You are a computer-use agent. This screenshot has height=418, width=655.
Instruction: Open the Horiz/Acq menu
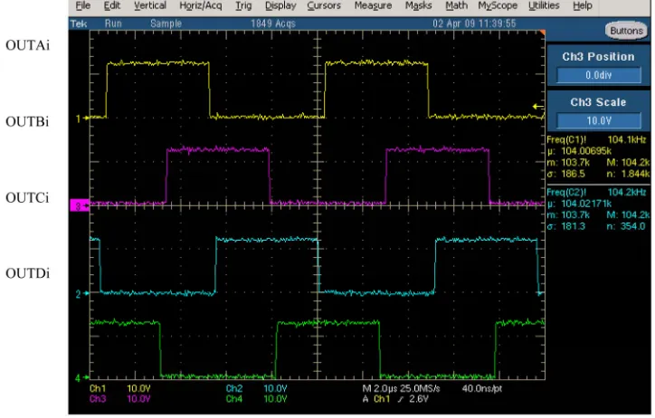[201, 5]
